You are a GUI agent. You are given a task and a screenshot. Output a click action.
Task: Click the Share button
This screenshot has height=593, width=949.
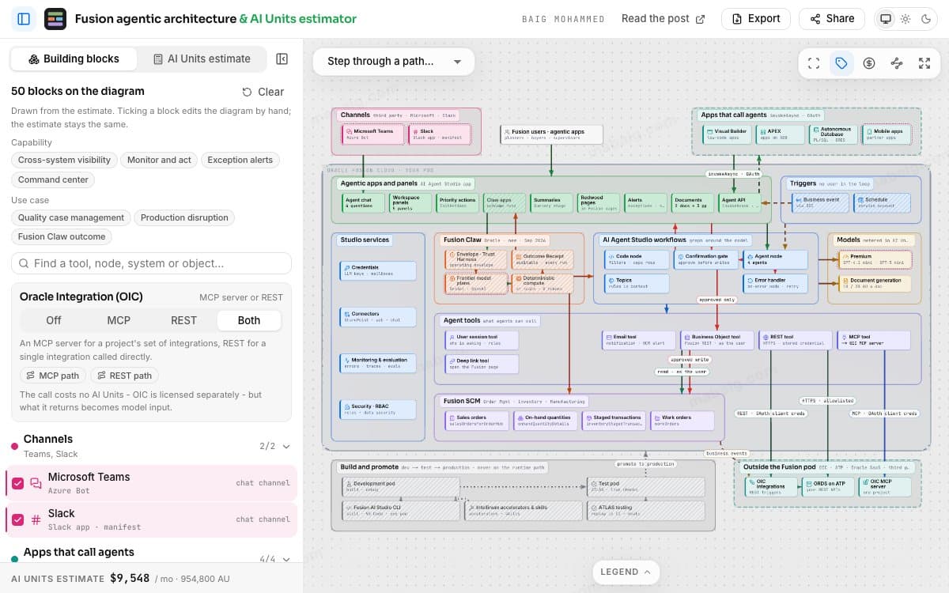tap(831, 19)
